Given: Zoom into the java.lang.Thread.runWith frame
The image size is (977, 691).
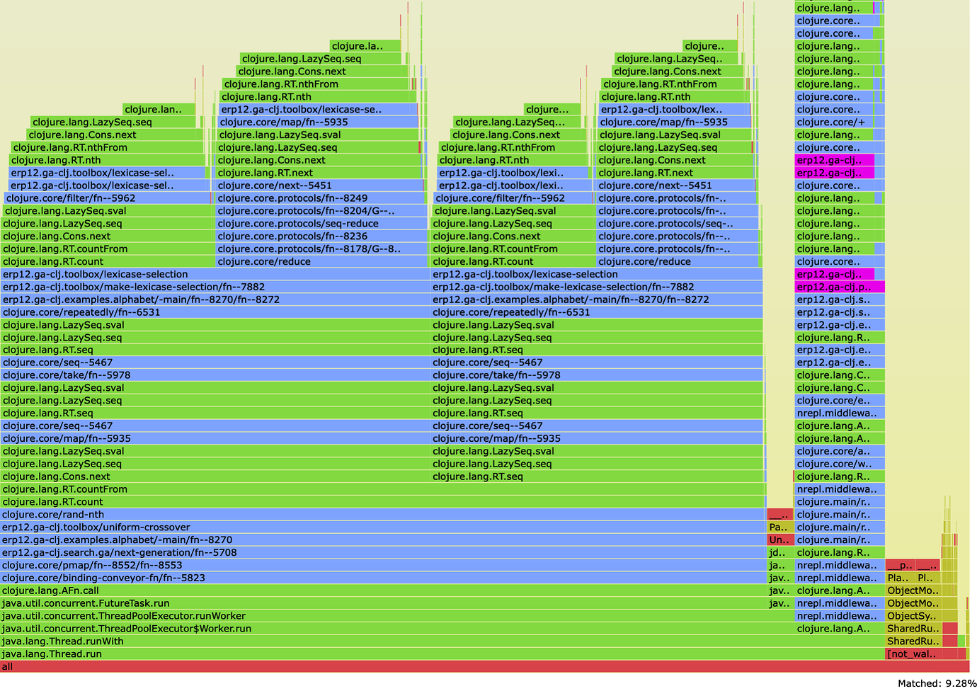Looking at the screenshot, I should pos(425,641).
